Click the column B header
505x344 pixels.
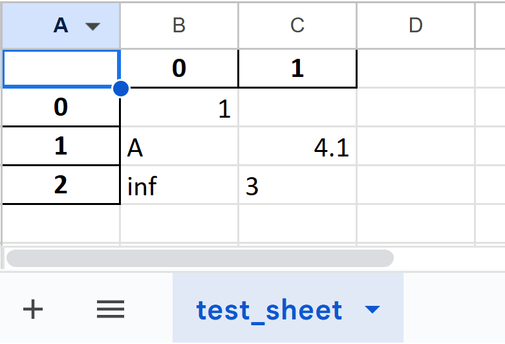point(179,25)
